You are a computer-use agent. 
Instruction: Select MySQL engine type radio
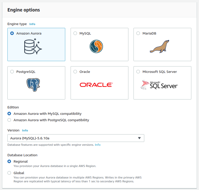coord(75,33)
